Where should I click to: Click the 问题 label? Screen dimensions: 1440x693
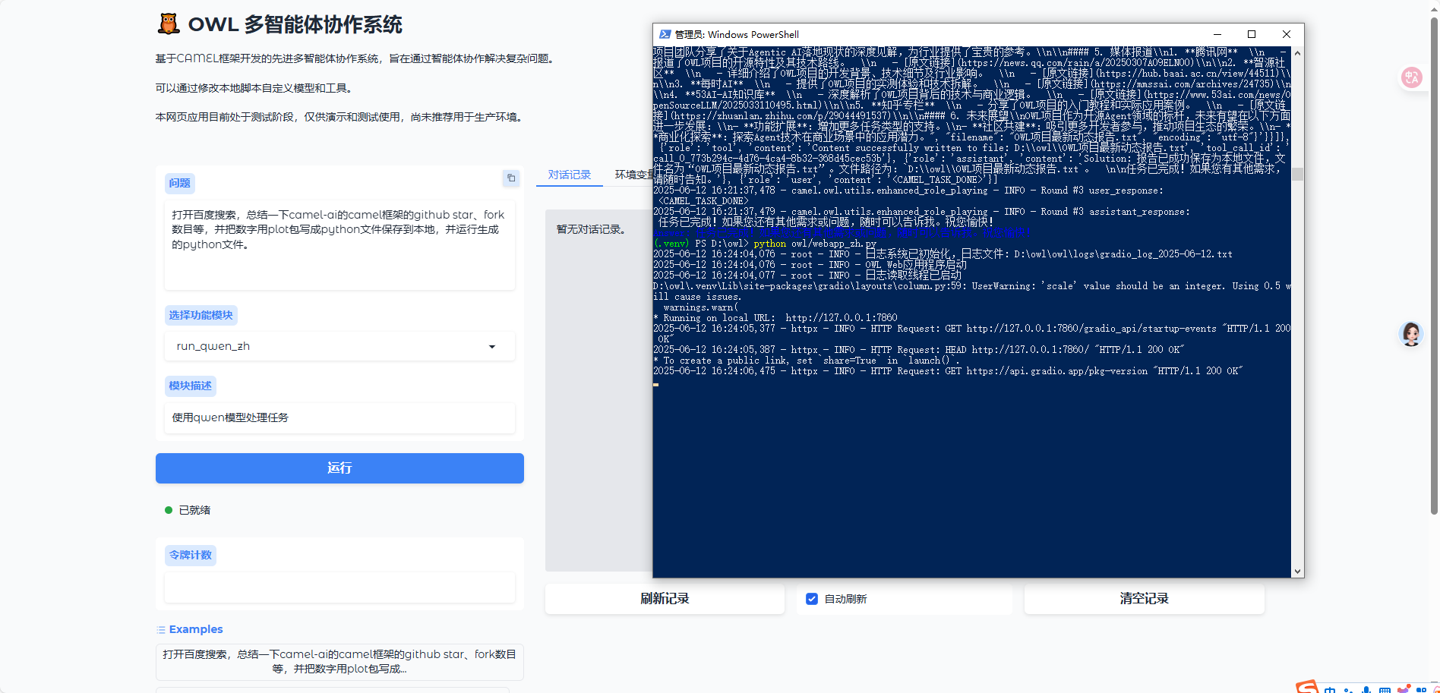coord(180,183)
